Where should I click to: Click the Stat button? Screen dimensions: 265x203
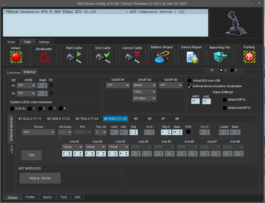point(31,155)
